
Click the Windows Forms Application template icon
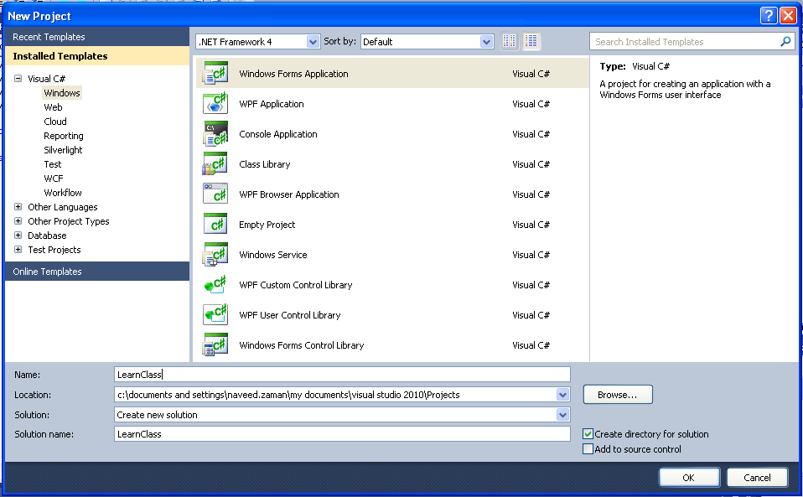(x=215, y=73)
